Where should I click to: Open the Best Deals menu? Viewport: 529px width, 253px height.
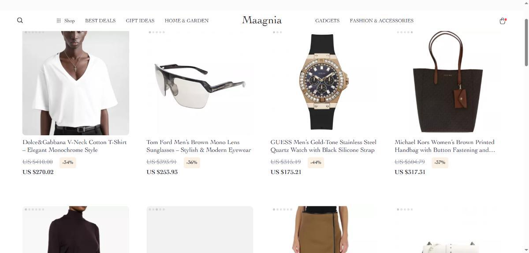pos(101,21)
